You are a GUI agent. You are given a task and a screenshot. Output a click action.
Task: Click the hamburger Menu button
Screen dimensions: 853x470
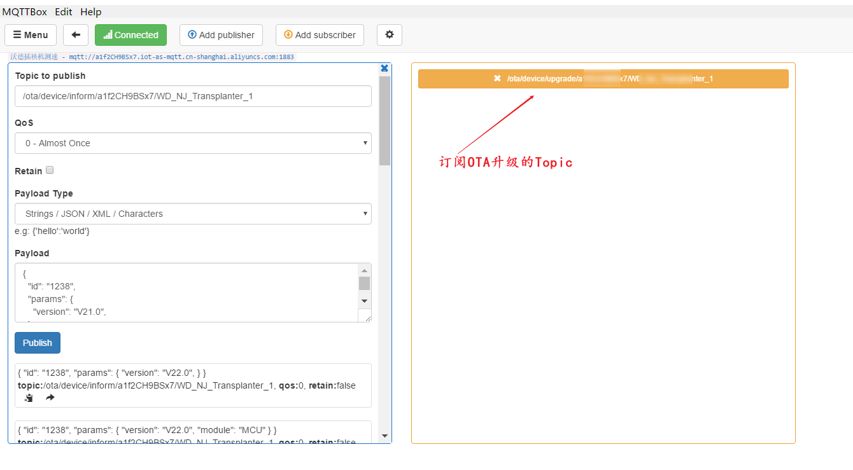[31, 35]
